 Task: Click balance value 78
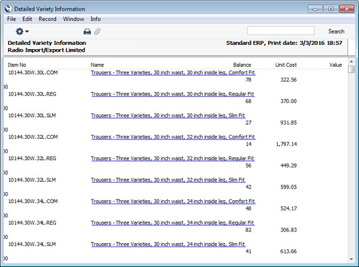[248, 80]
